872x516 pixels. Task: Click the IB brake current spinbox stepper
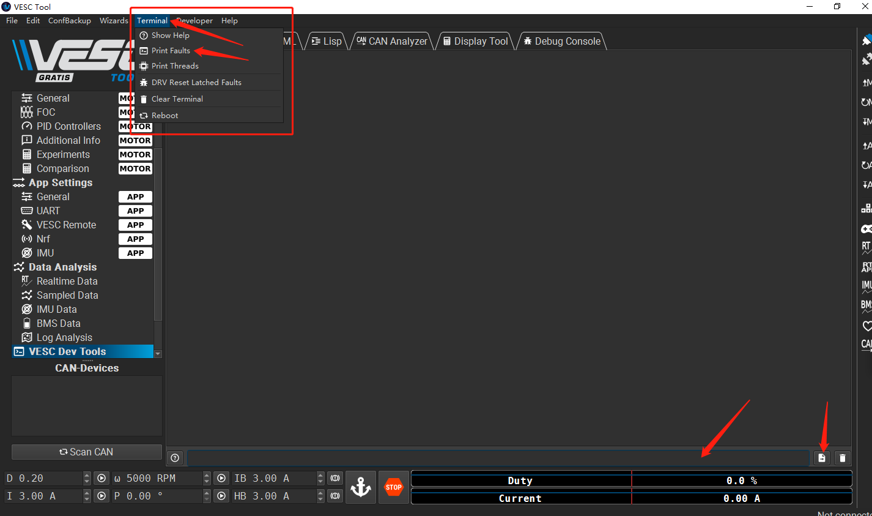click(320, 478)
